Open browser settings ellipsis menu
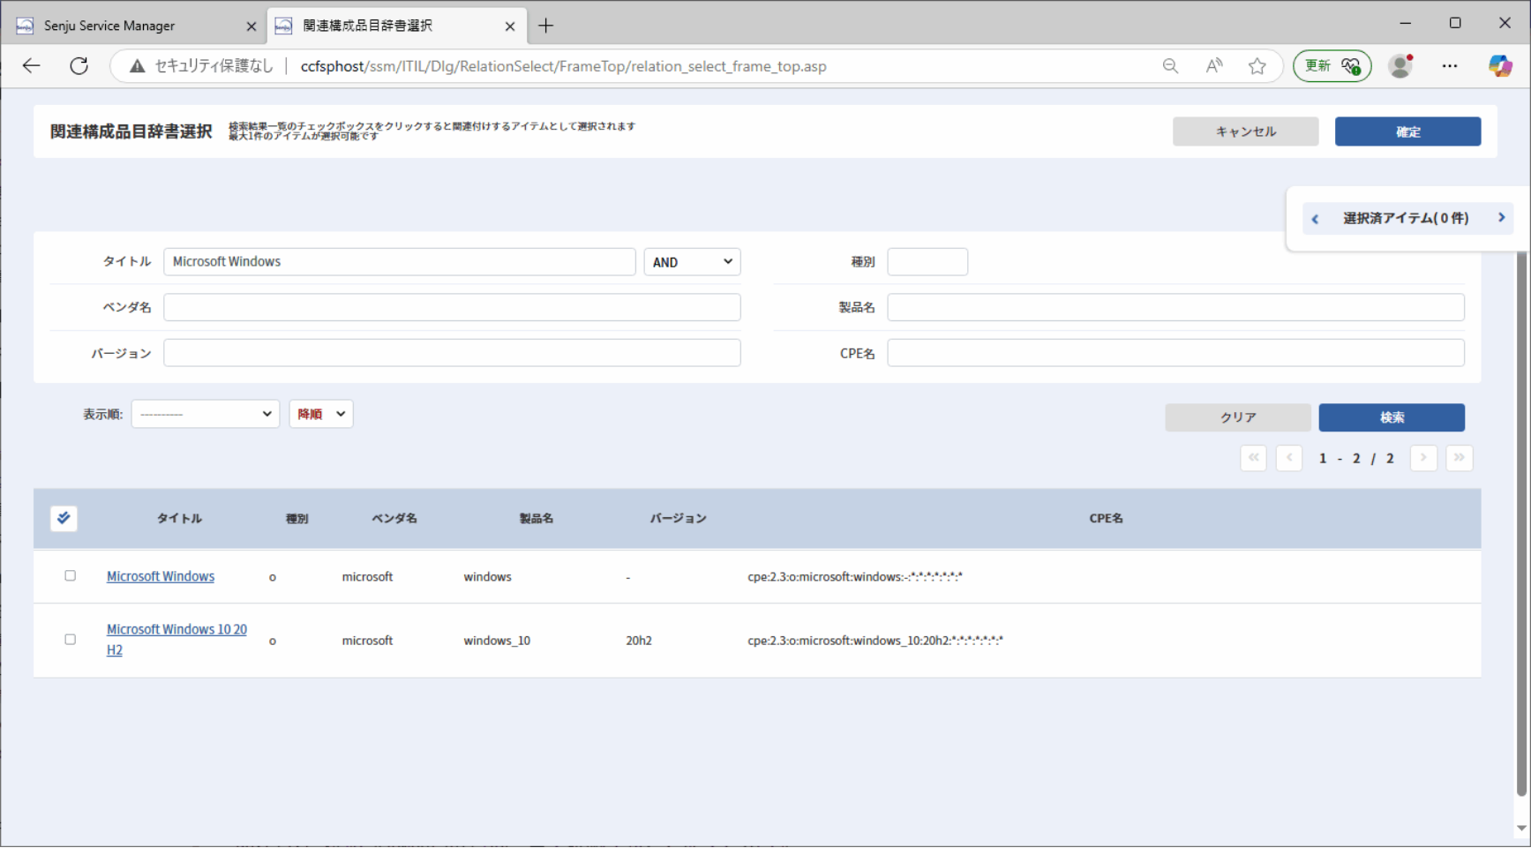 (x=1450, y=66)
